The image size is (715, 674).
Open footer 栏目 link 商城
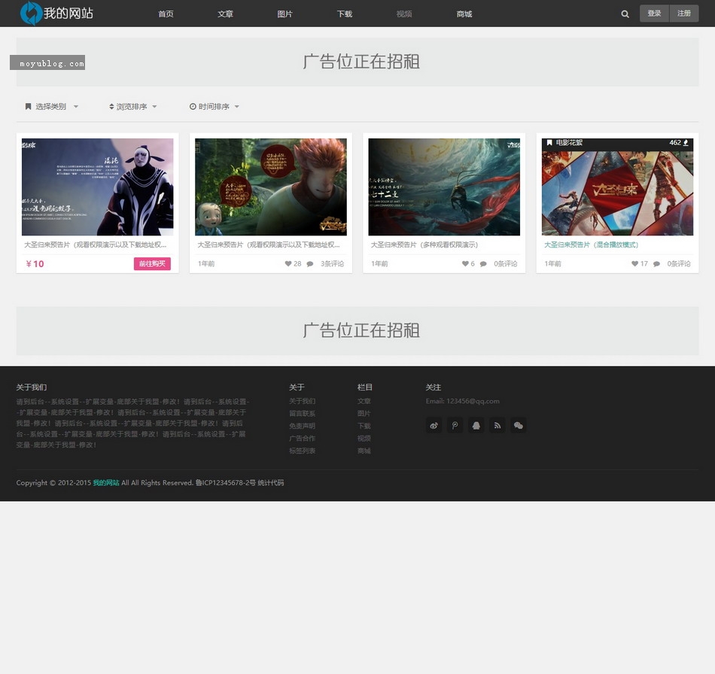[364, 451]
